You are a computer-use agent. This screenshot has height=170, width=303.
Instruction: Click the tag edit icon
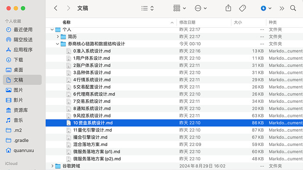[x=242, y=8]
